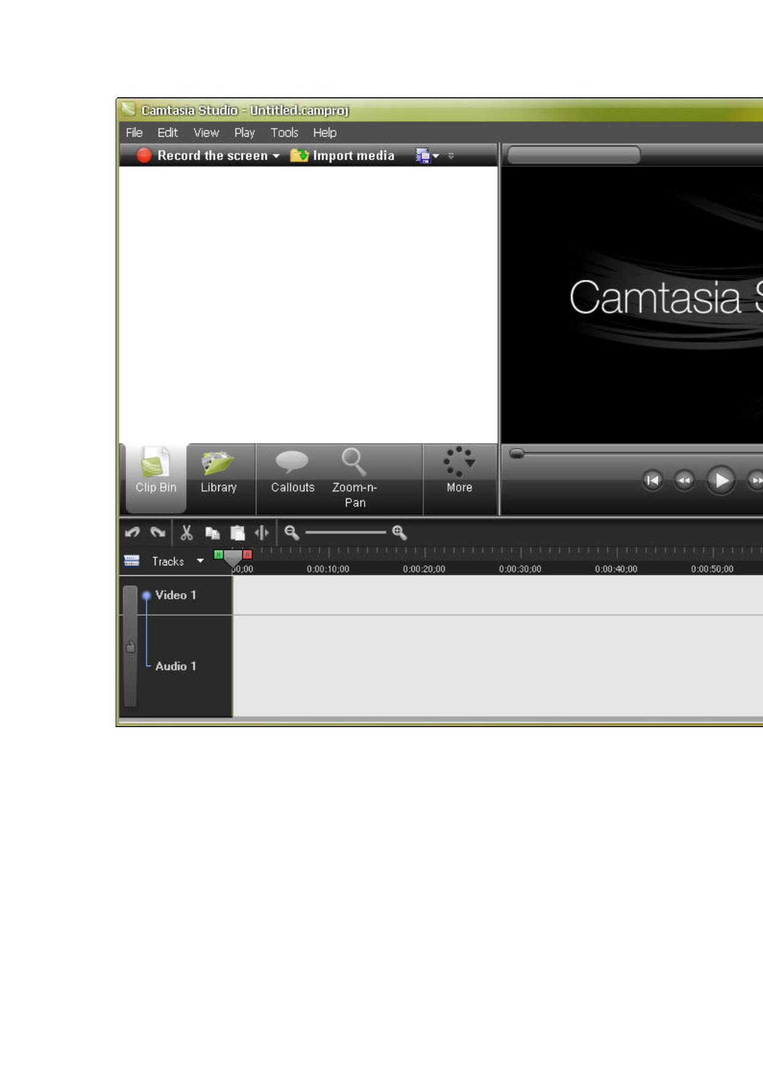The image size is (763, 1079).
Task: Jump to previous clip in preview
Action: pyautogui.click(x=652, y=480)
